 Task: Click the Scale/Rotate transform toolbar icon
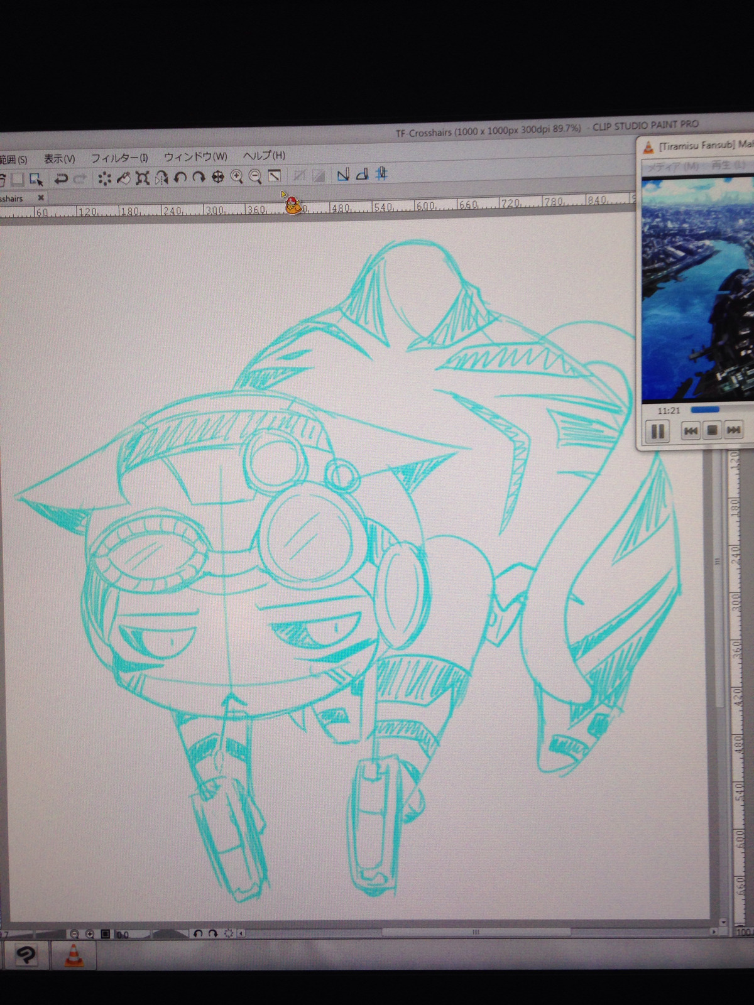142,178
